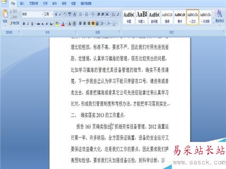Viewport: 226px width, 169px height.
Task: Click the Asian Layout icon
Action: (108, 14)
